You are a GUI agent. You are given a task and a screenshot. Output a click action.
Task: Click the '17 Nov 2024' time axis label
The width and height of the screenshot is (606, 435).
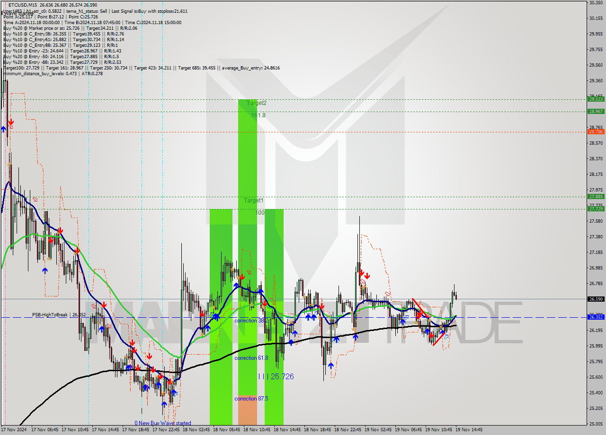point(14,430)
